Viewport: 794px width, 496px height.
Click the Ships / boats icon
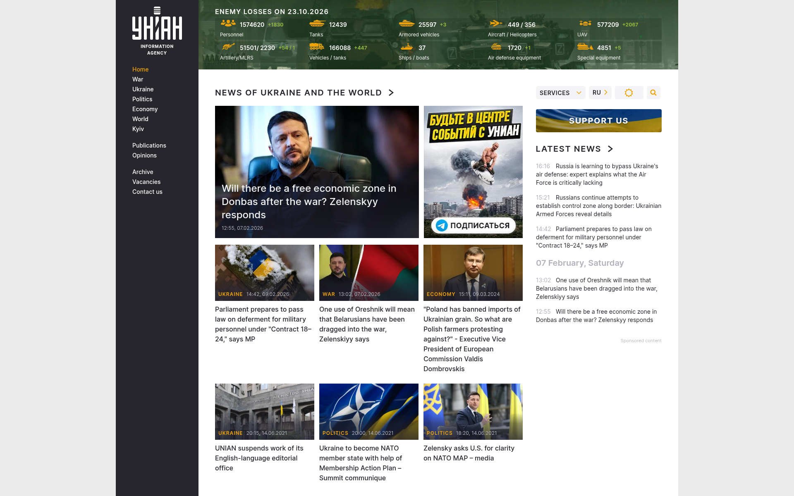tap(407, 47)
